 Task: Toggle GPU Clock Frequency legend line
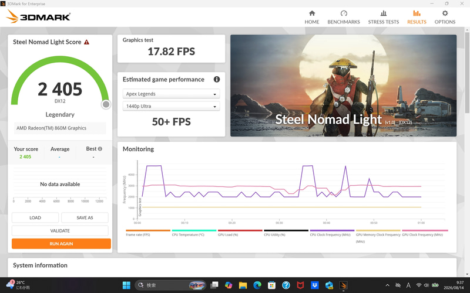(x=425, y=233)
